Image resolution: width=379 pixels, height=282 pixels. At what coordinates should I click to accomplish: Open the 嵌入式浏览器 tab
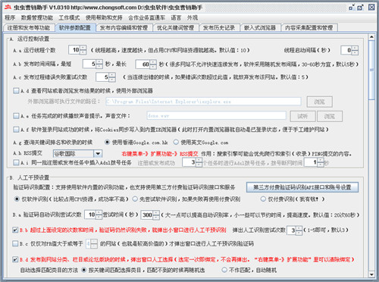click(x=260, y=27)
